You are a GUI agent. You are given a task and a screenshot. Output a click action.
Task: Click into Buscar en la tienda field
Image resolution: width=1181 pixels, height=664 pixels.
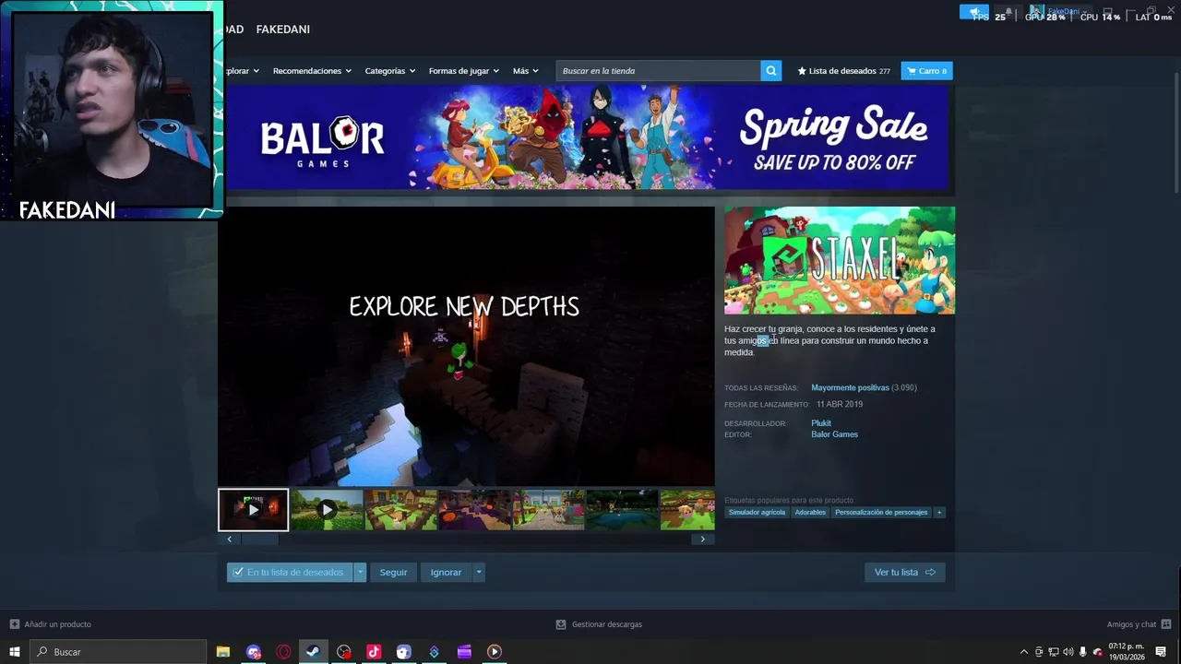[659, 71]
